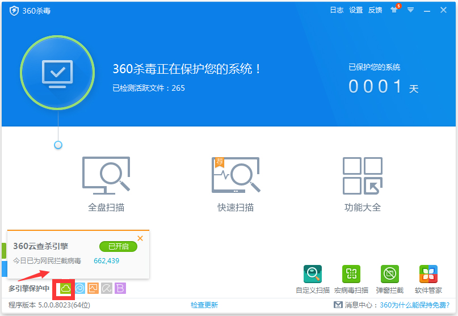Toggle the 360 cloud engine 已开启 switch
This screenshot has height=316, width=458.
118,246
